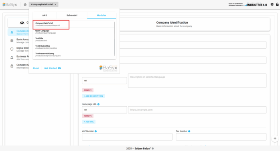
Task: Click the description language field containing en
Action: coord(104,81)
